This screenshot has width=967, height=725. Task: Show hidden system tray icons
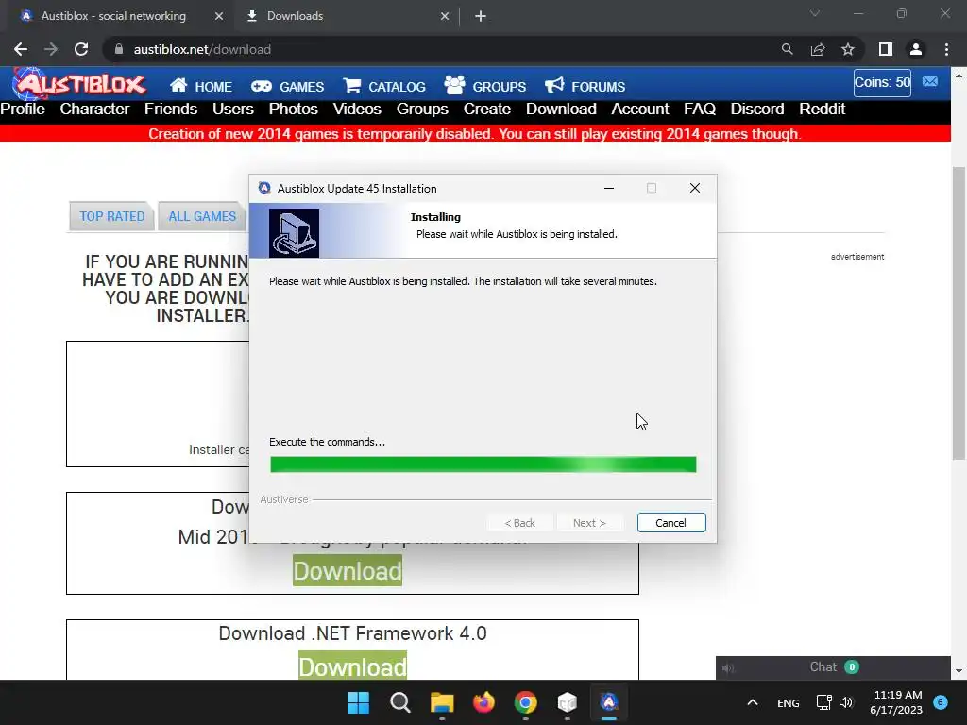tap(753, 702)
